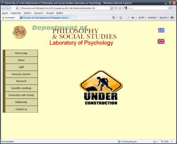
Task: Open the Bylaw section
Action: point(21,60)
